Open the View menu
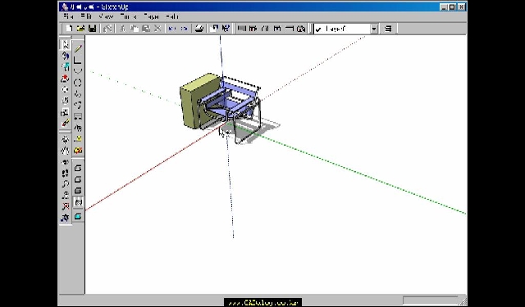This screenshot has height=307, width=525. tap(106, 16)
